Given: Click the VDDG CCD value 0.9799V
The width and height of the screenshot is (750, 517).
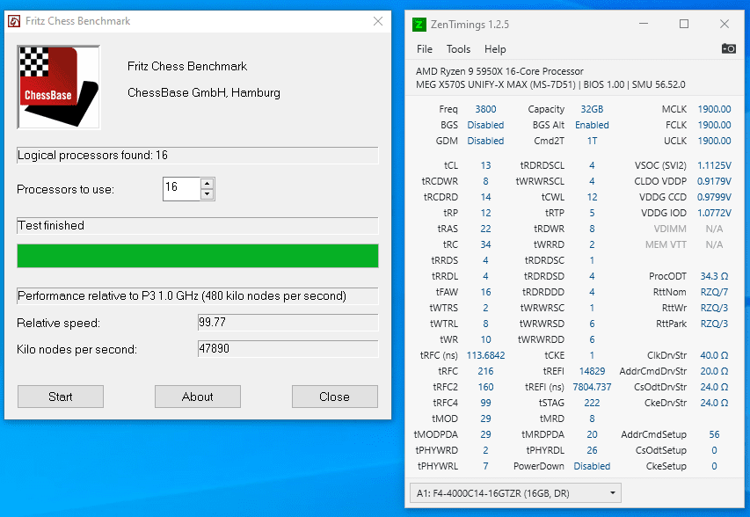Looking at the screenshot, I should click(x=714, y=197).
